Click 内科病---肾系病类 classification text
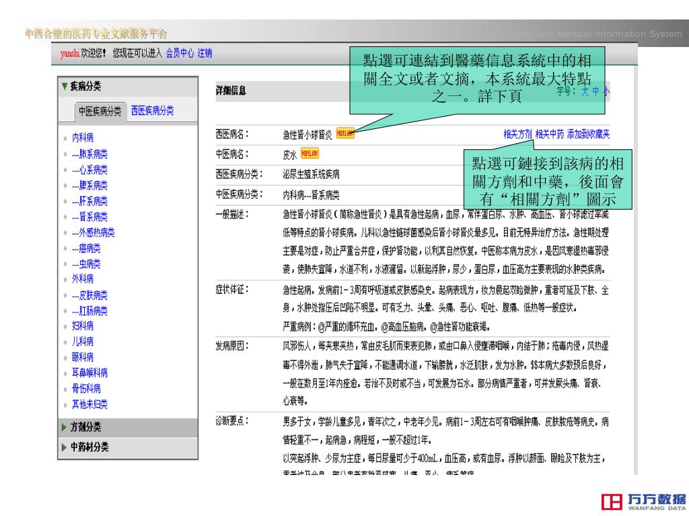This screenshot has width=689, height=516. coord(311,196)
